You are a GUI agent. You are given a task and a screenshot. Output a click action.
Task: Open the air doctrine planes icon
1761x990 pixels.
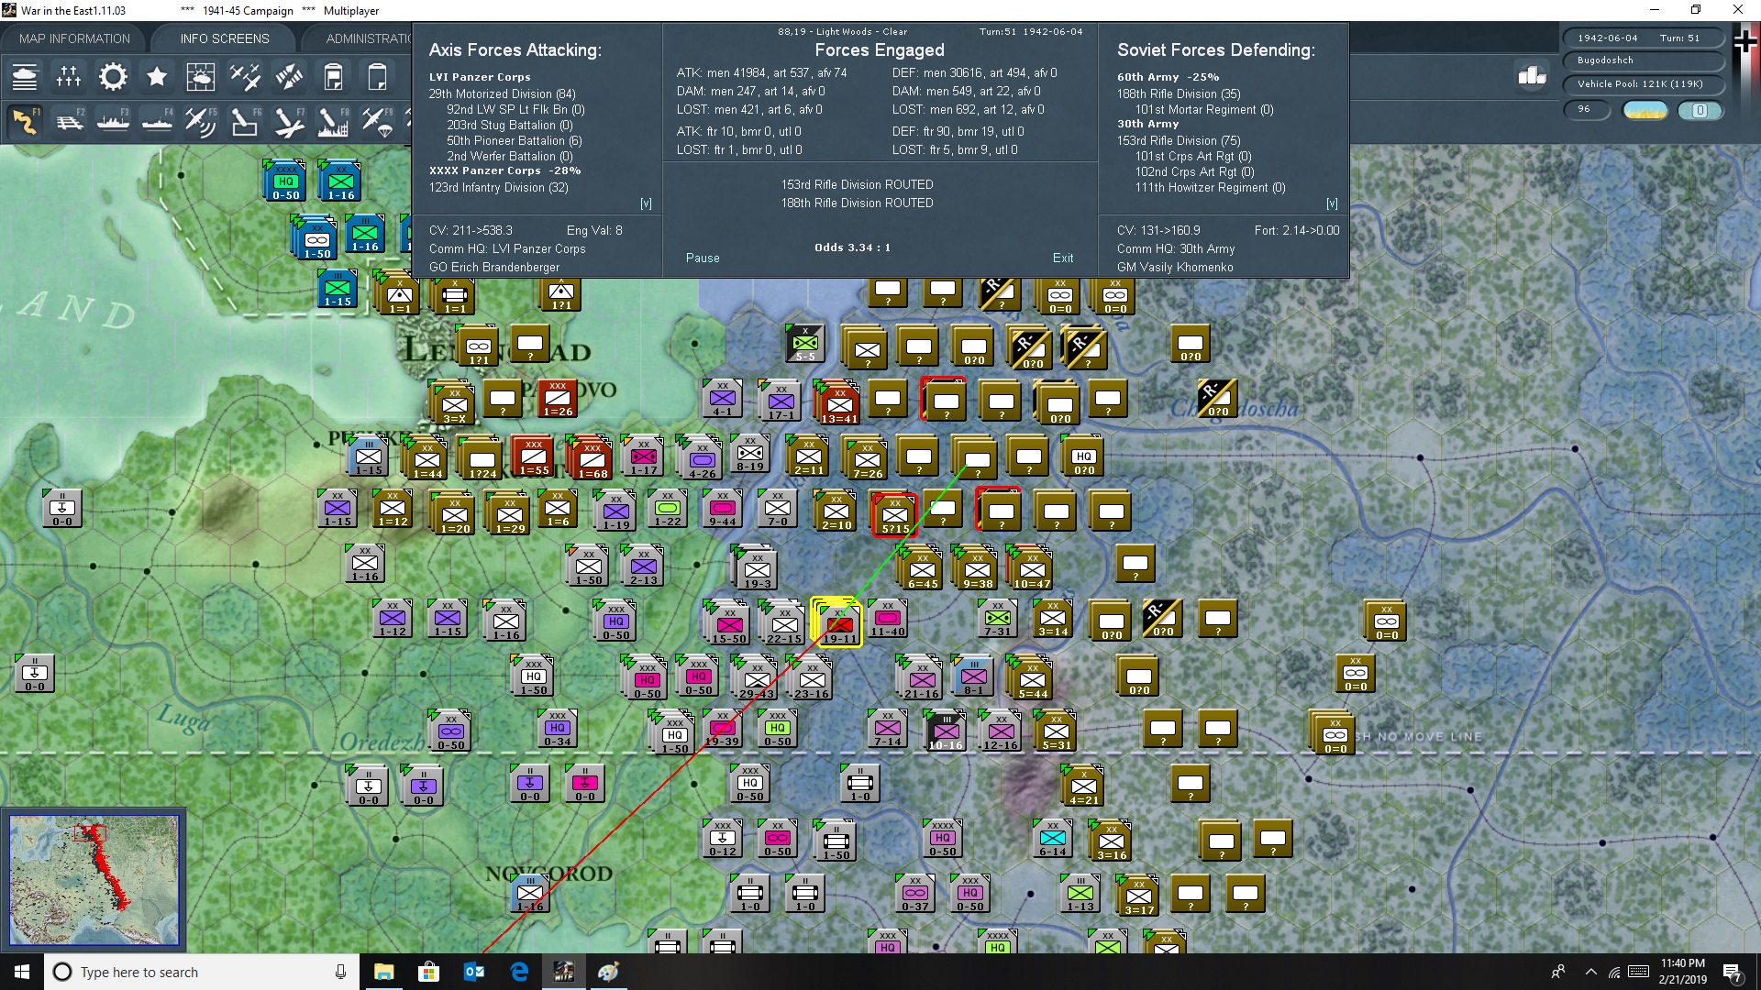(245, 77)
